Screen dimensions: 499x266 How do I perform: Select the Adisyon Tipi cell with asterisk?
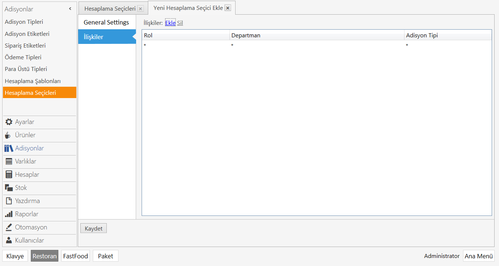tap(448, 45)
